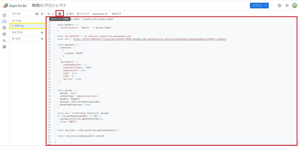Click the サービス section label
The image size is (299, 146).
click(16, 39)
